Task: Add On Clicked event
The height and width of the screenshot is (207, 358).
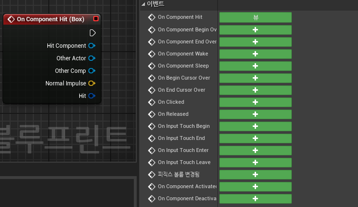Action: pos(256,102)
